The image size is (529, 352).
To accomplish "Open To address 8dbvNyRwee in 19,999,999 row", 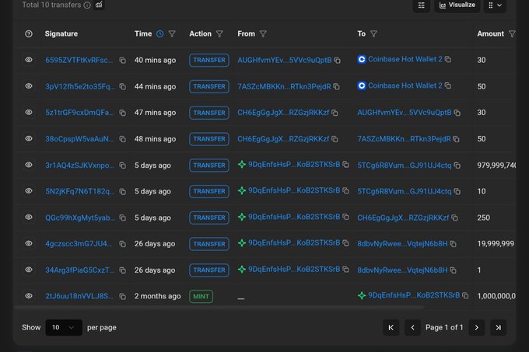I will (402, 244).
